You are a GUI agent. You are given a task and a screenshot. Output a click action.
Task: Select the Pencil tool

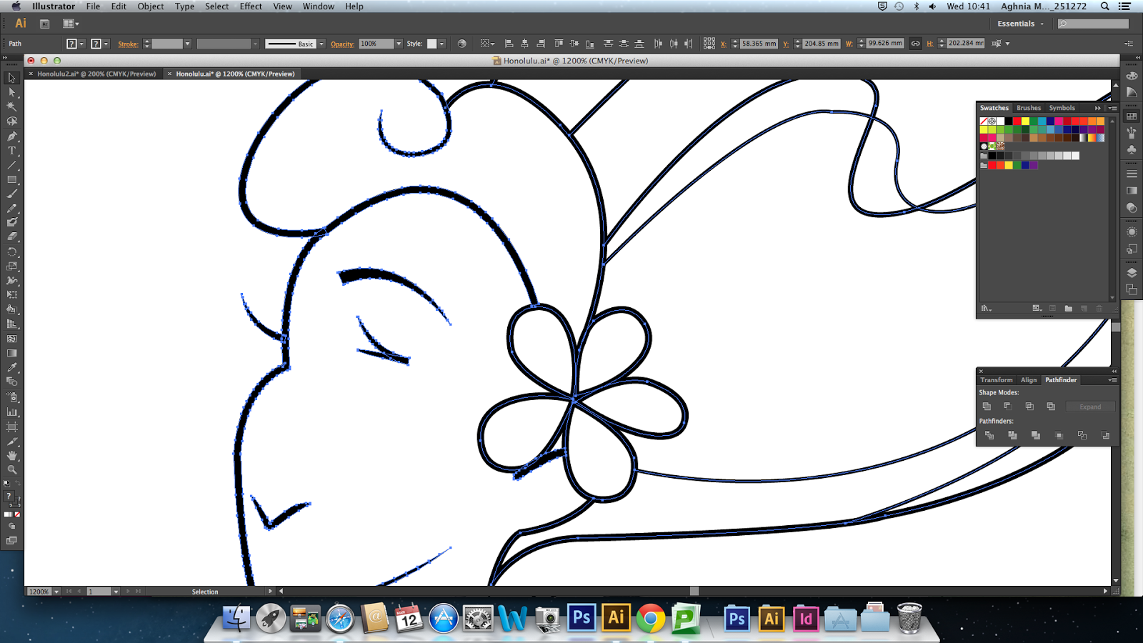[11, 209]
